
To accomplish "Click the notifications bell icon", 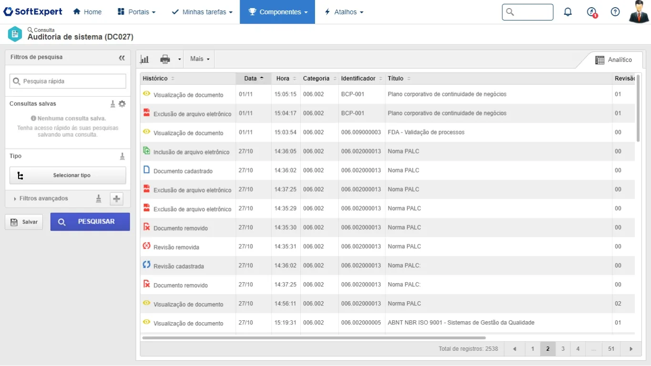I will click(x=568, y=12).
